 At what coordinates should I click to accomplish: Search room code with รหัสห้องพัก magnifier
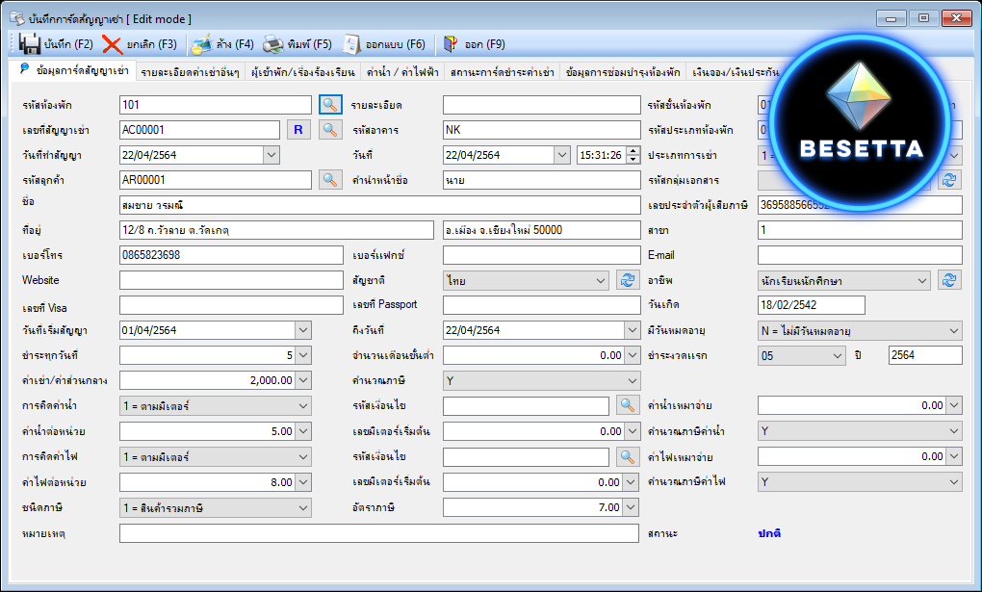(330, 104)
